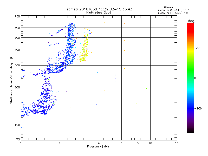Click the y-axis tick label "600"
This screenshot has height=156, width=208.
[x=17, y=28]
